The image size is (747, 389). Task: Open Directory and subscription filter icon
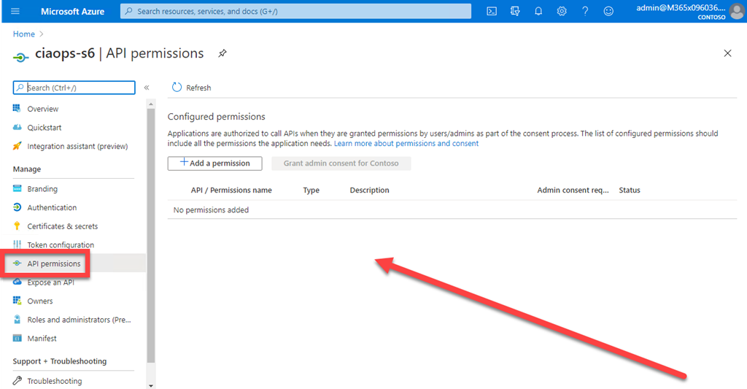[x=516, y=11]
